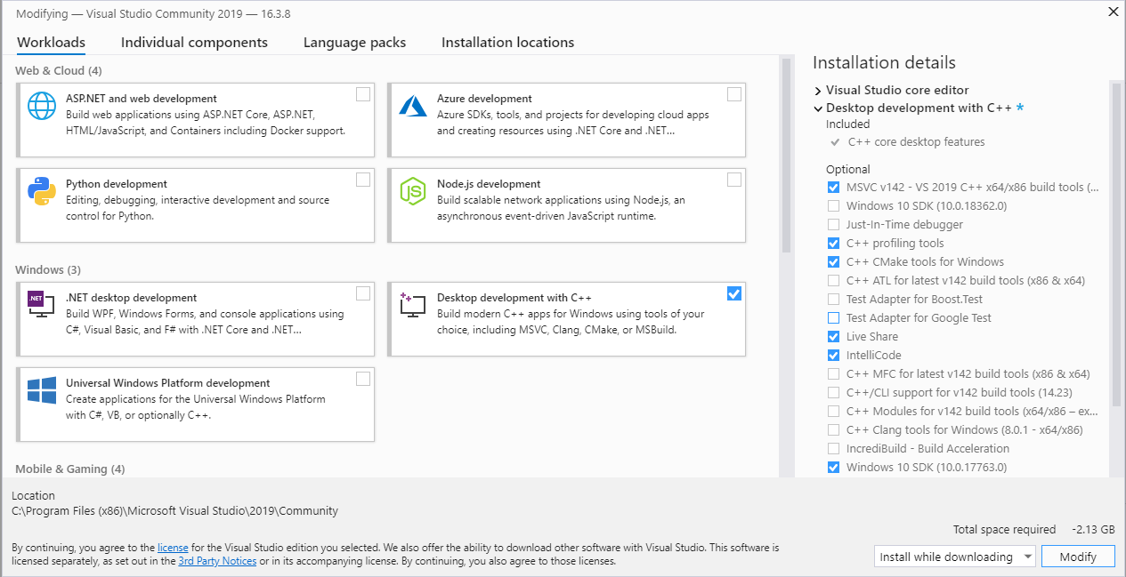The width and height of the screenshot is (1126, 577).
Task: Enable the ASP.NET and web development workload
Action: (363, 94)
